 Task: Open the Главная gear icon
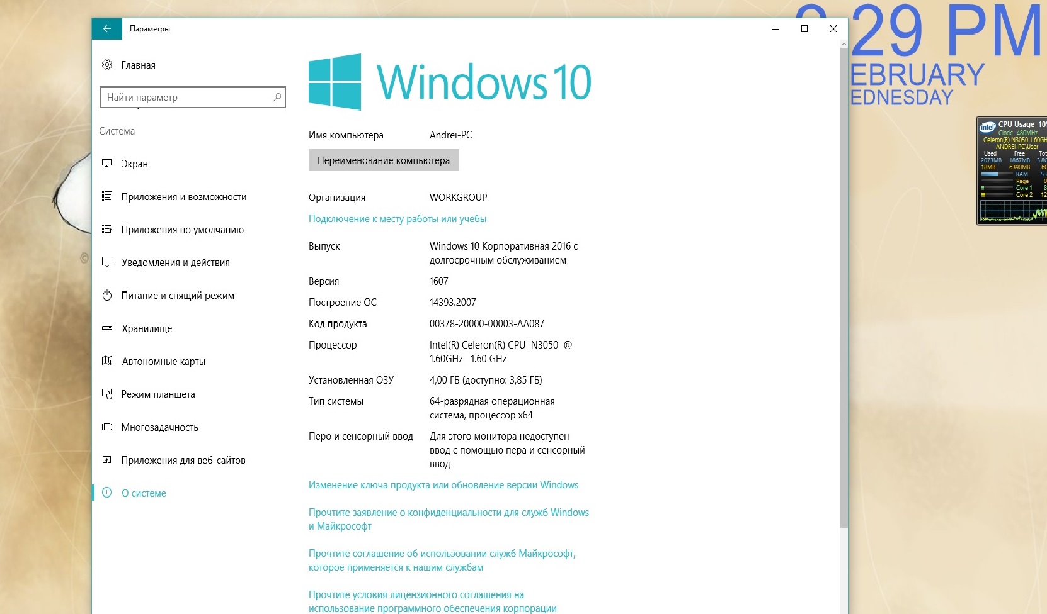107,65
